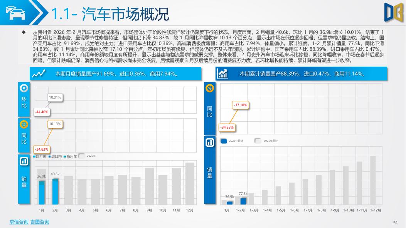Click the 1-2月 axis label
Image resolution: width=406 pixels, height=228 pixels.
(x=240, y=210)
